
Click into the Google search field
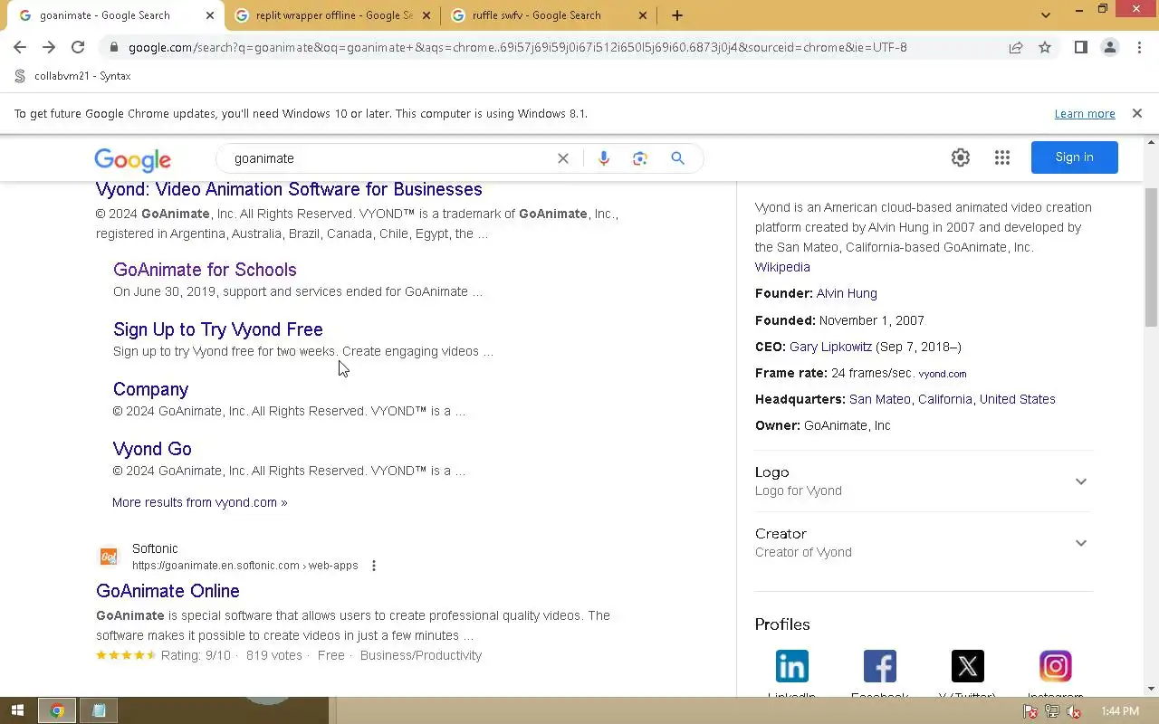click(389, 158)
